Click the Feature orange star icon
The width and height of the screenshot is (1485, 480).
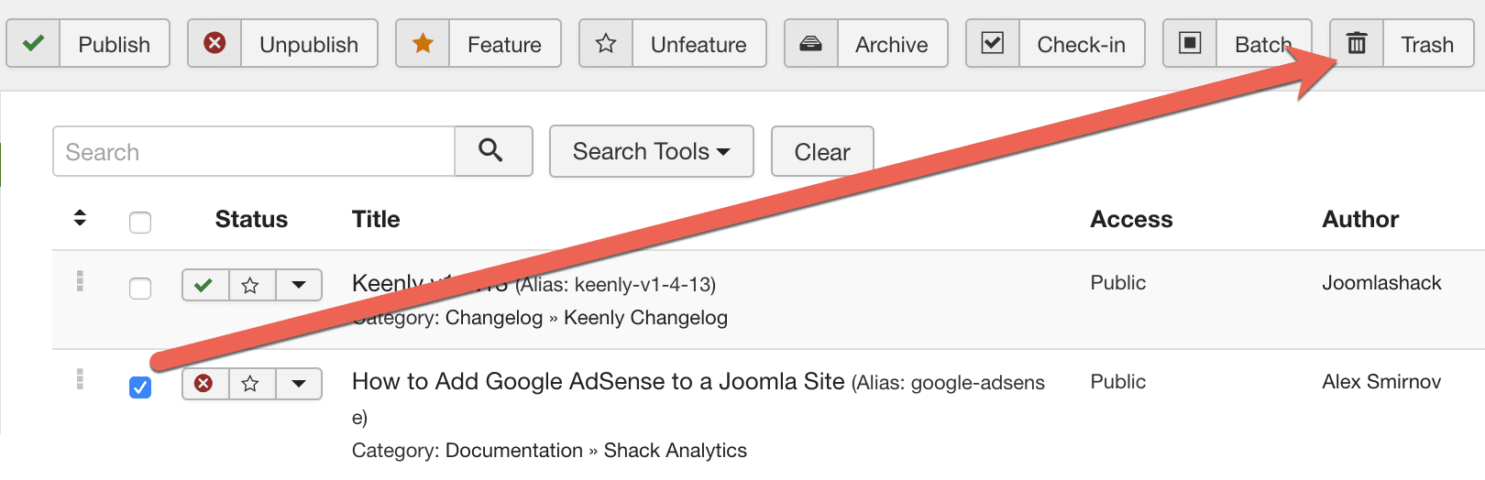point(423,43)
